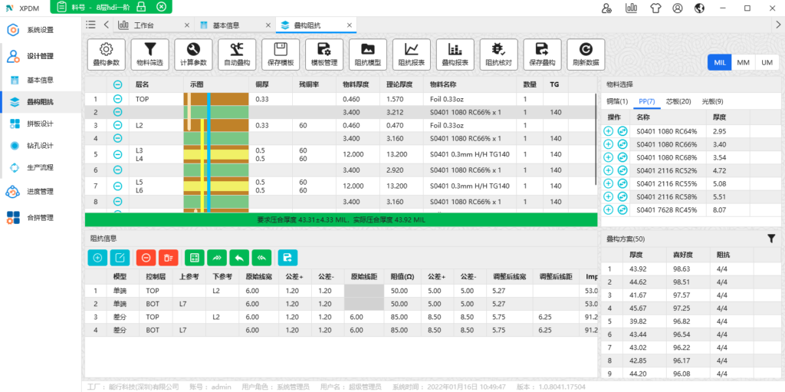785x392 pixels.
Task: Switch units to UM
Action: click(x=767, y=62)
